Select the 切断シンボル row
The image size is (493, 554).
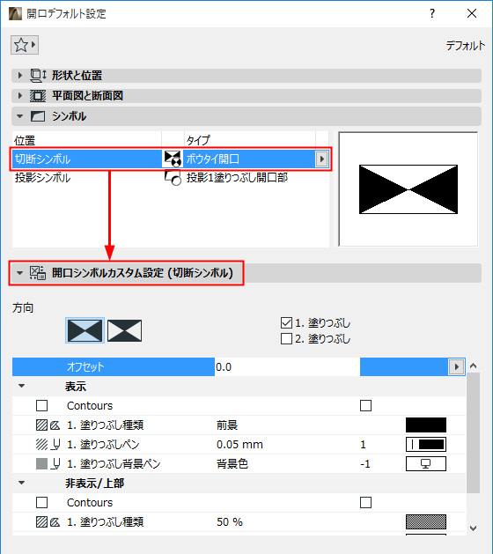click(171, 159)
